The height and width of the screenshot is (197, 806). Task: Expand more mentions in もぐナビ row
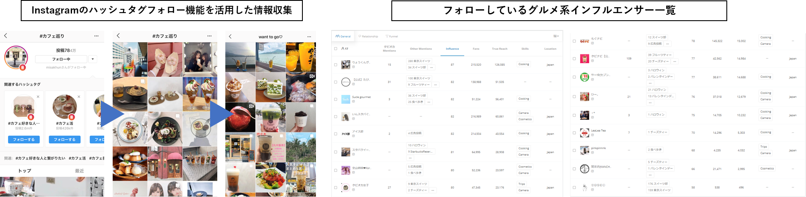click(x=668, y=44)
